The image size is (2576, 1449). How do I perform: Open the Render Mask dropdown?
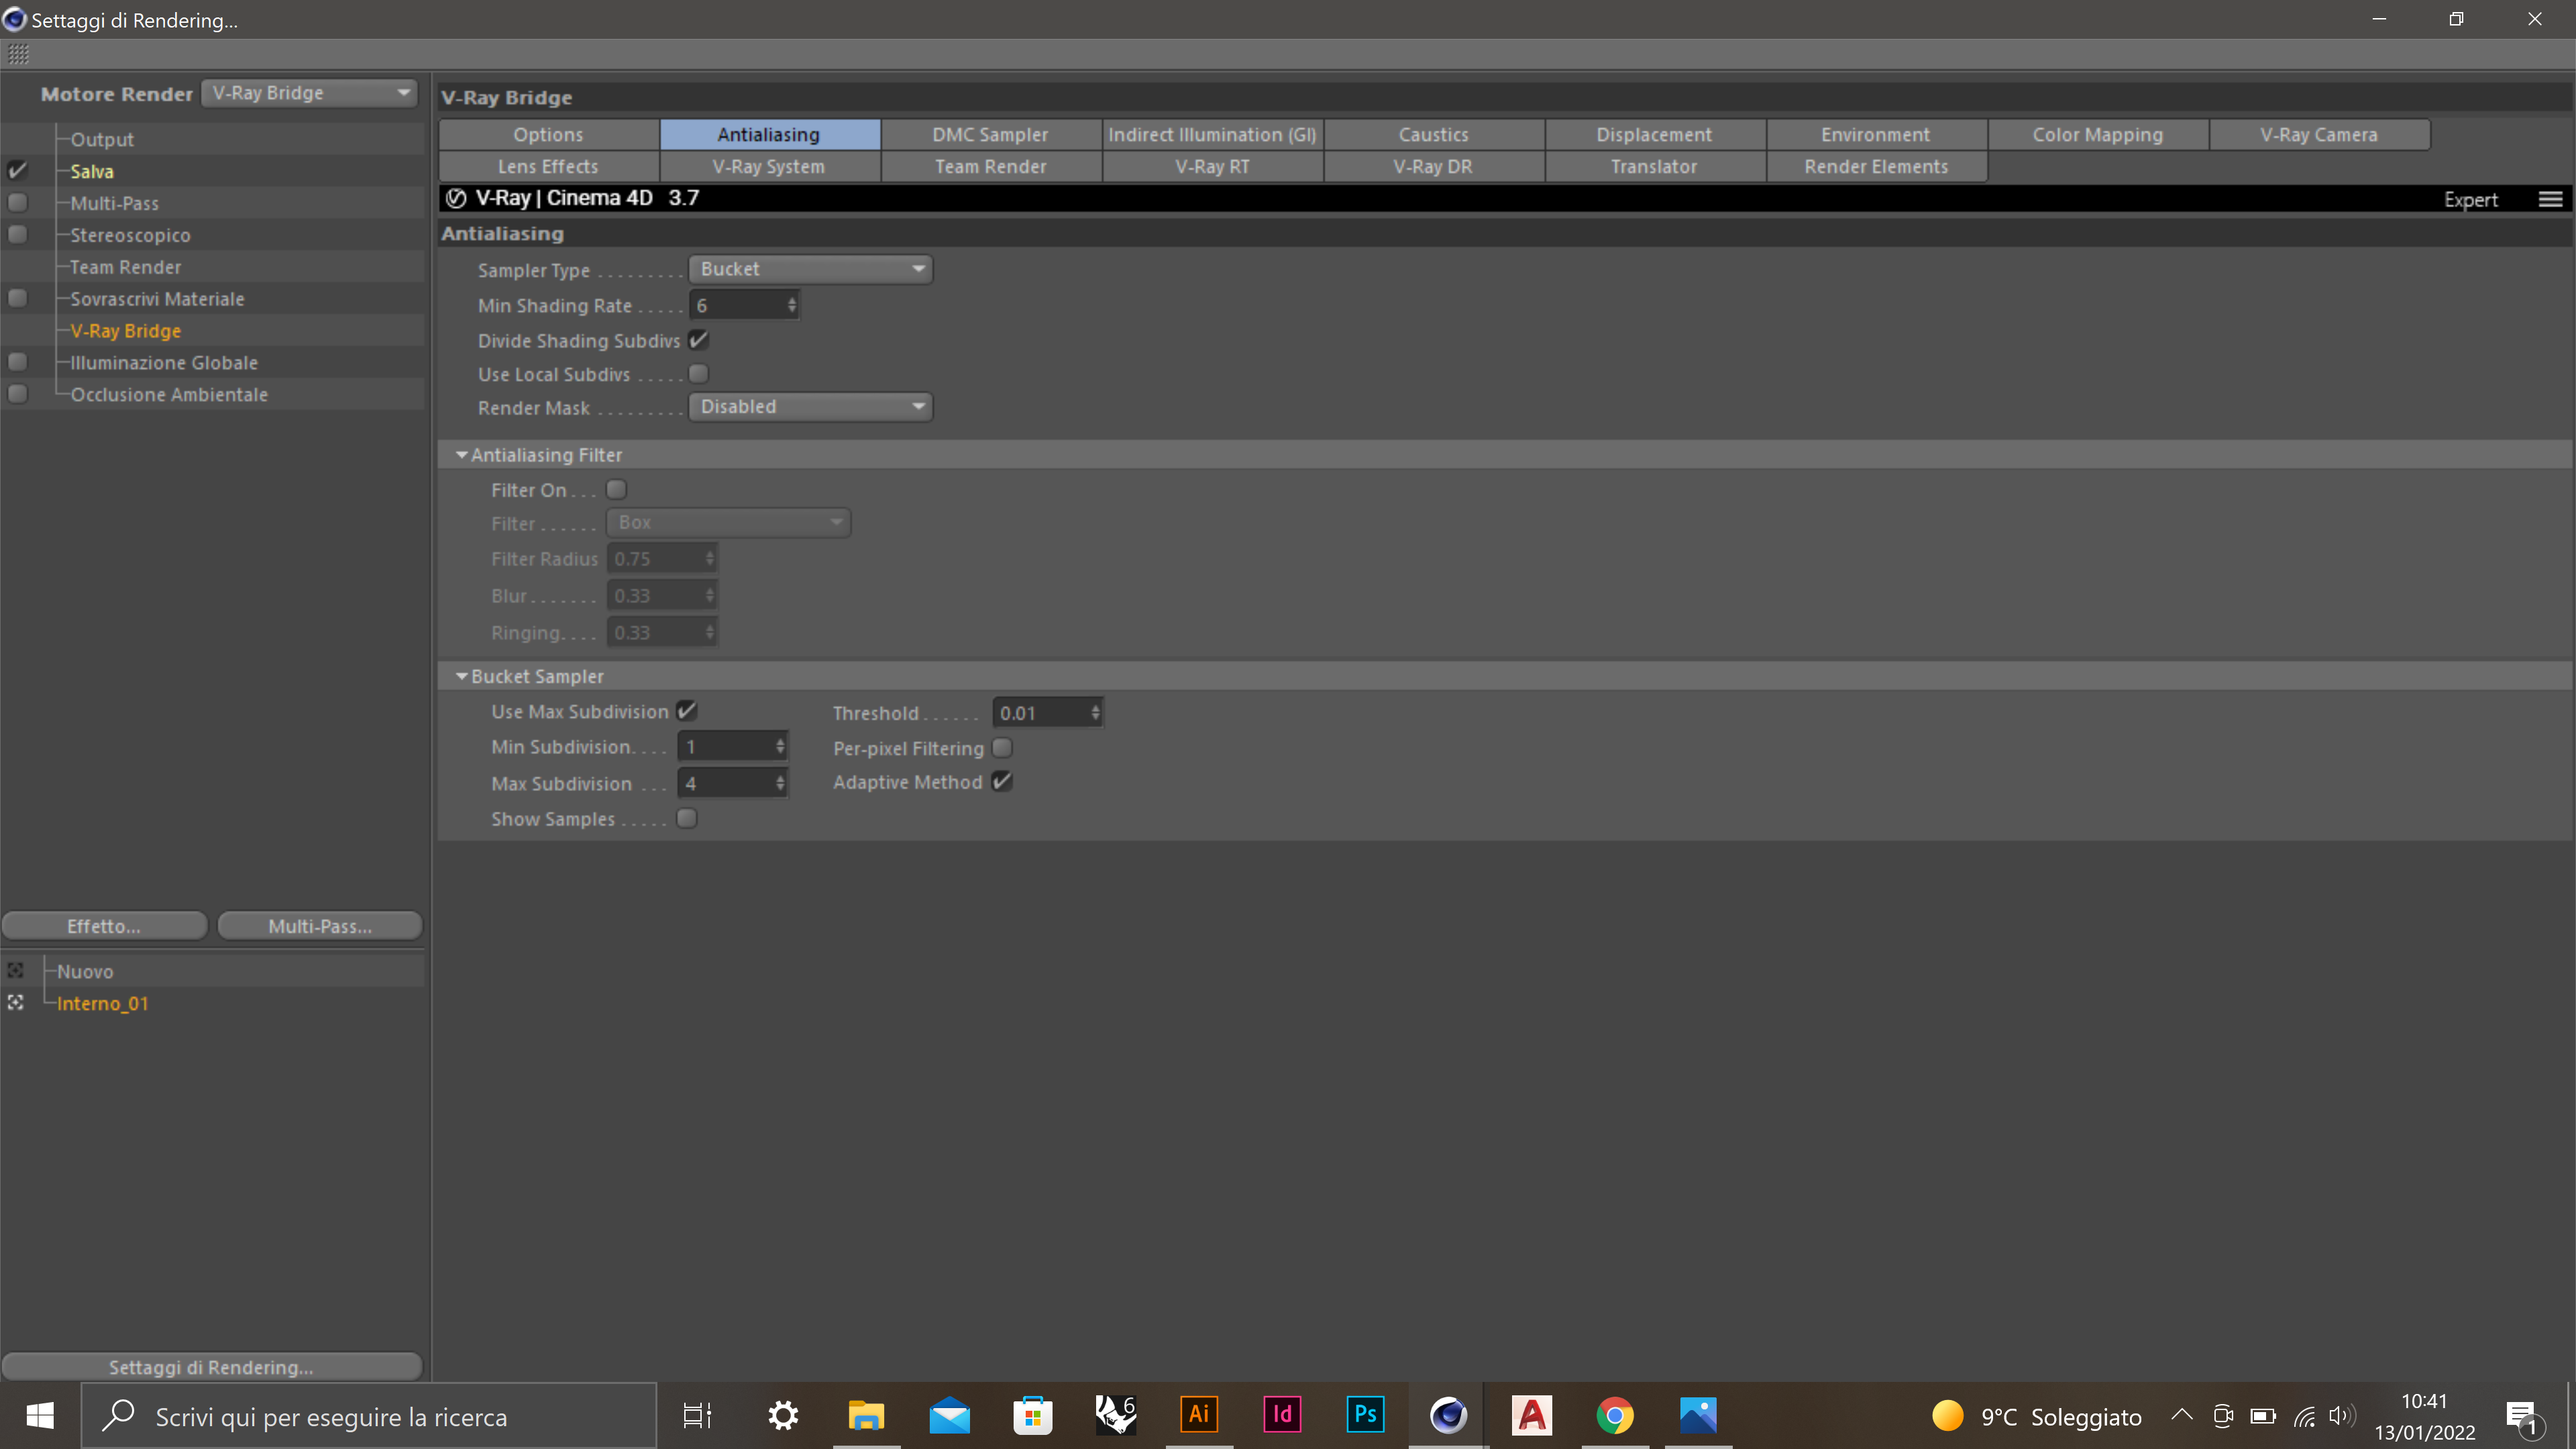(810, 407)
